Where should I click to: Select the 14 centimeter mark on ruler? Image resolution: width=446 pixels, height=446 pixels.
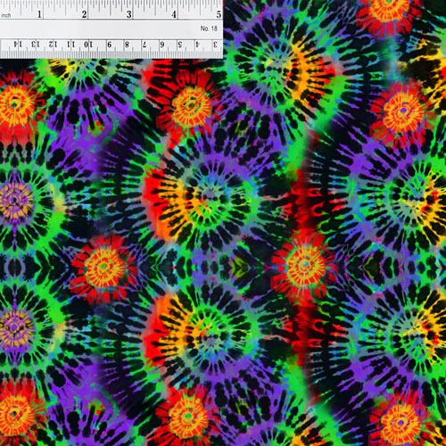click(x=18, y=45)
